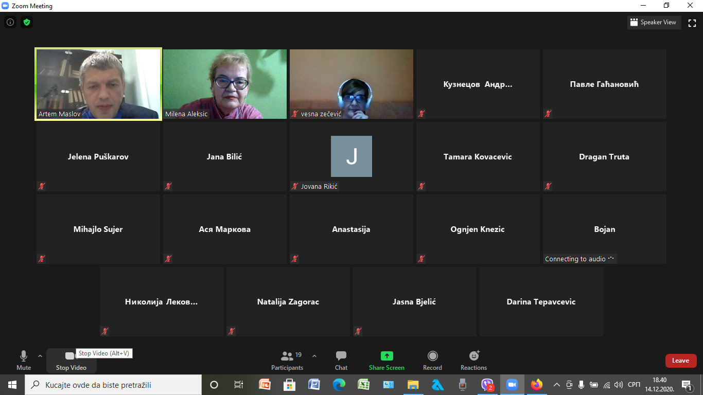The height and width of the screenshot is (395, 703).
Task: Open Windows Start menu
Action: [12, 385]
